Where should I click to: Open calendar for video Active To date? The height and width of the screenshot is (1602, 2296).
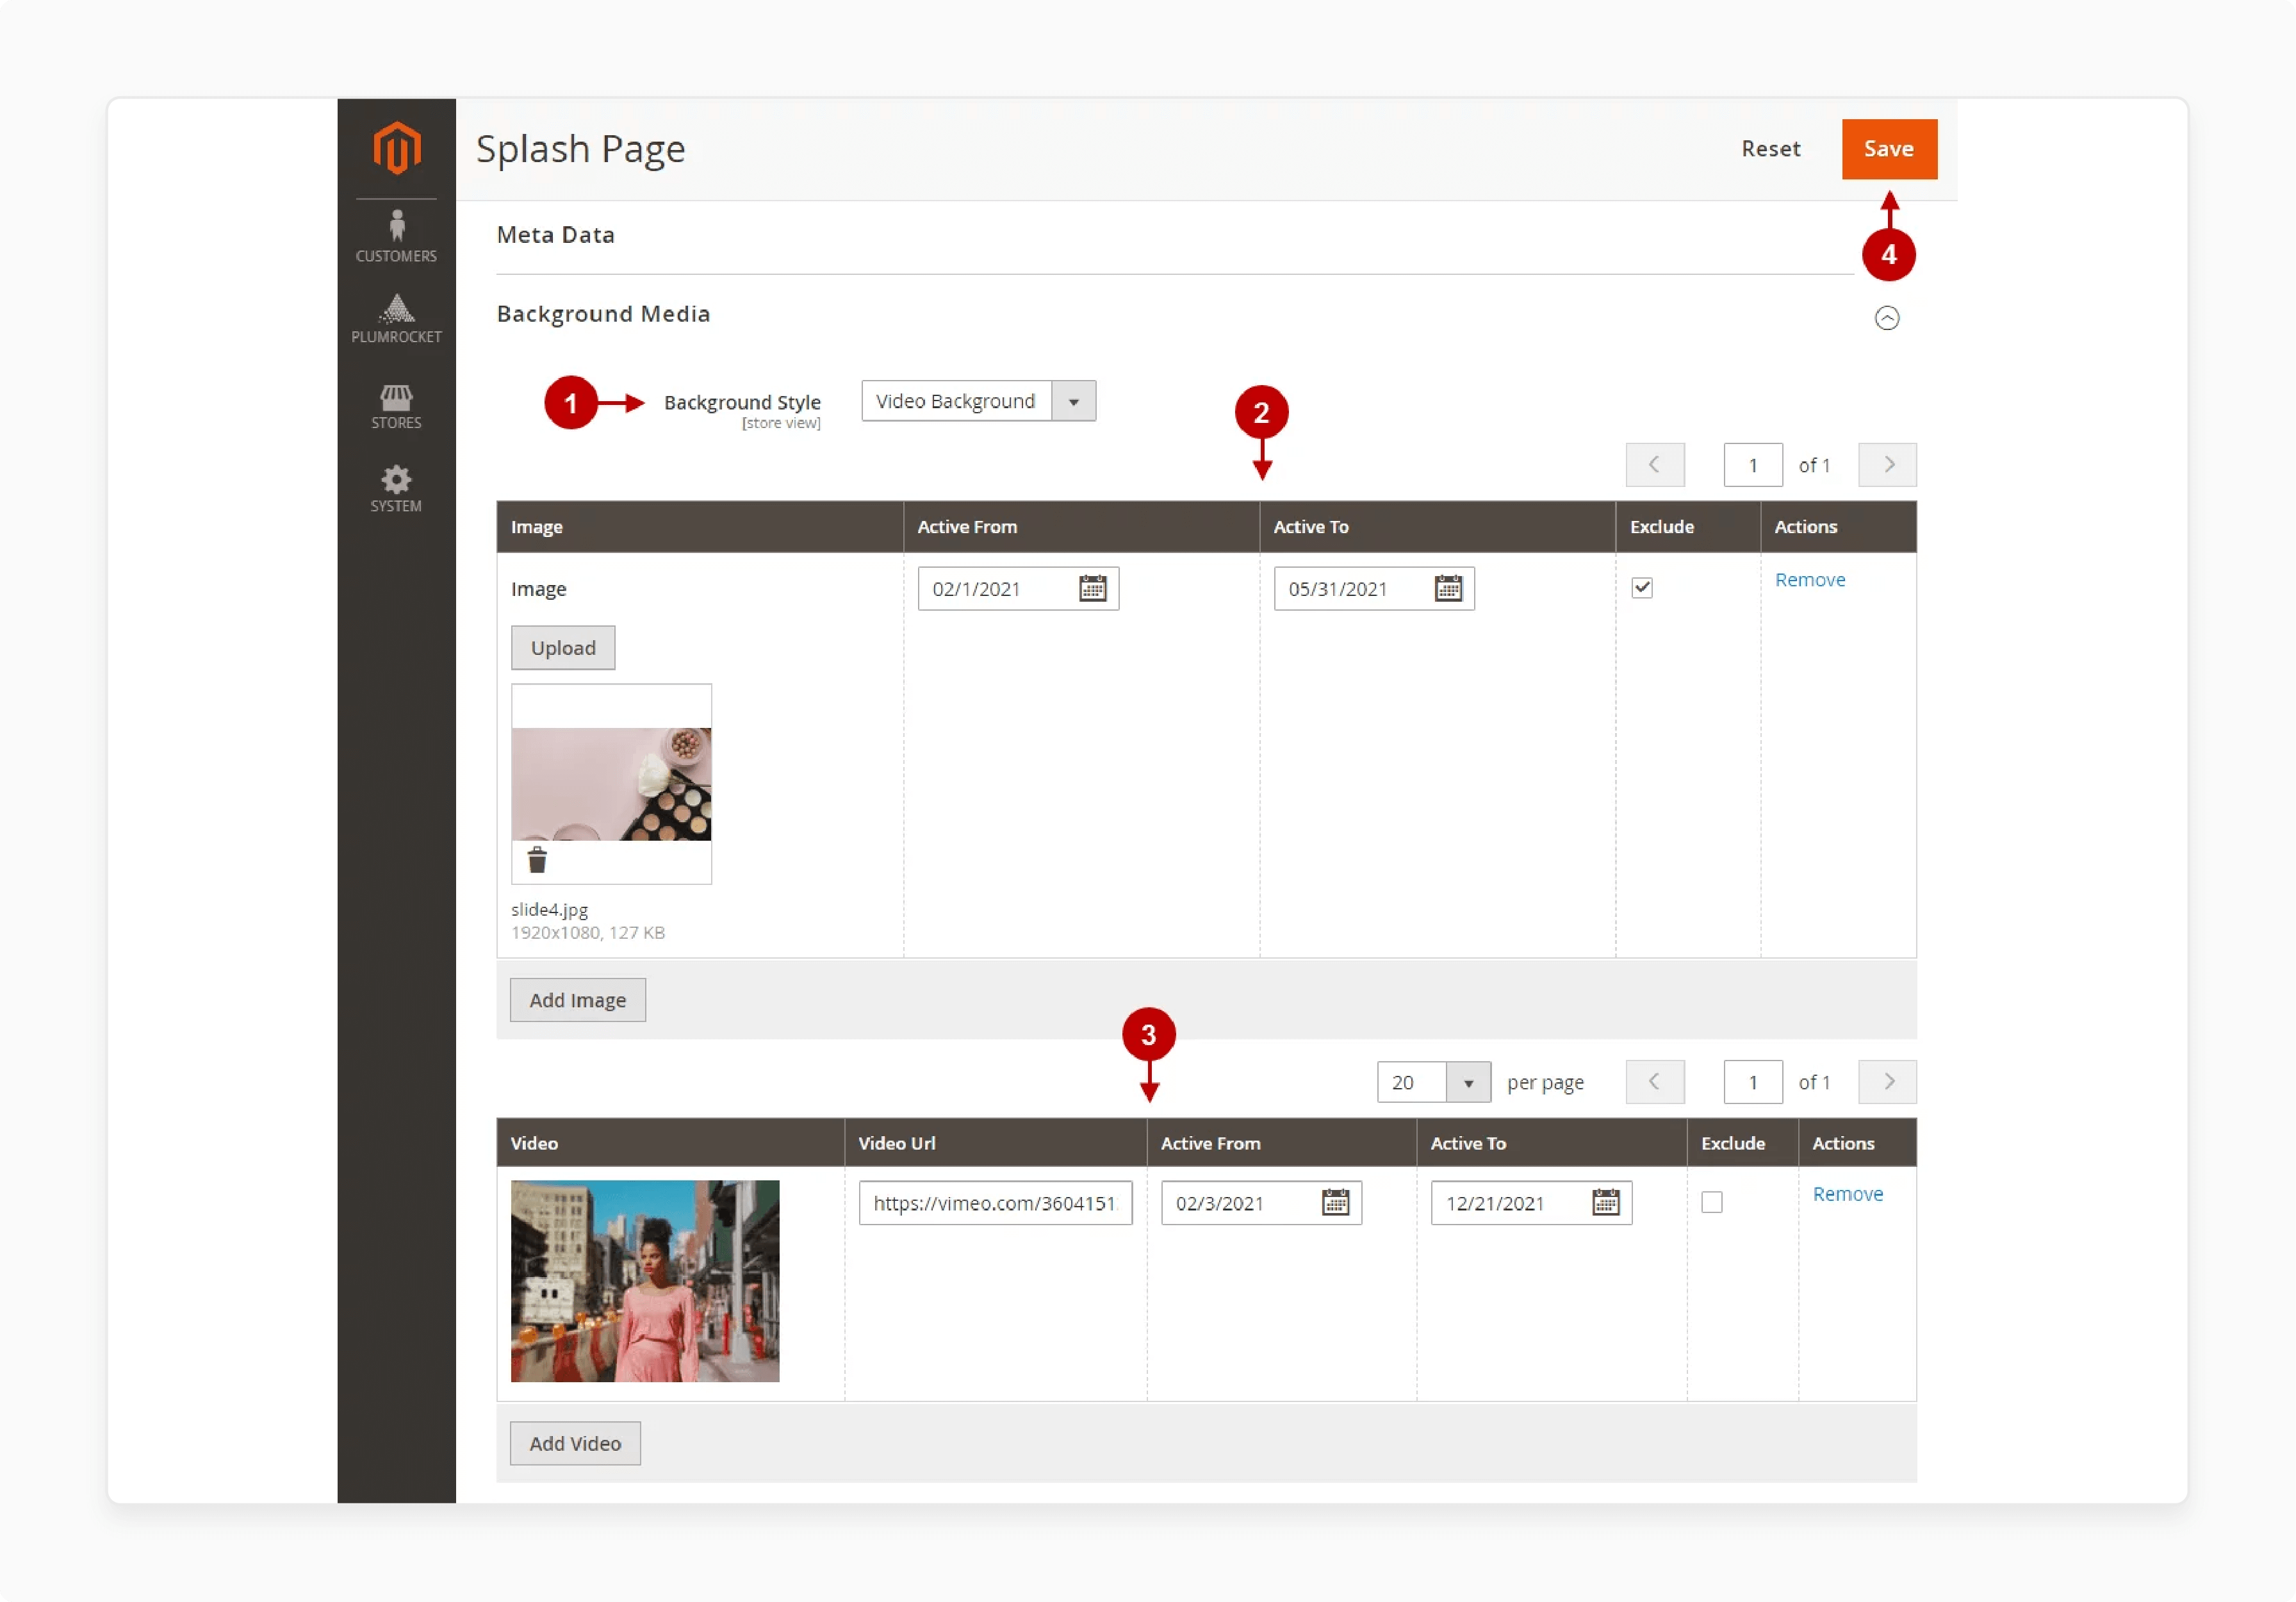(1605, 1202)
